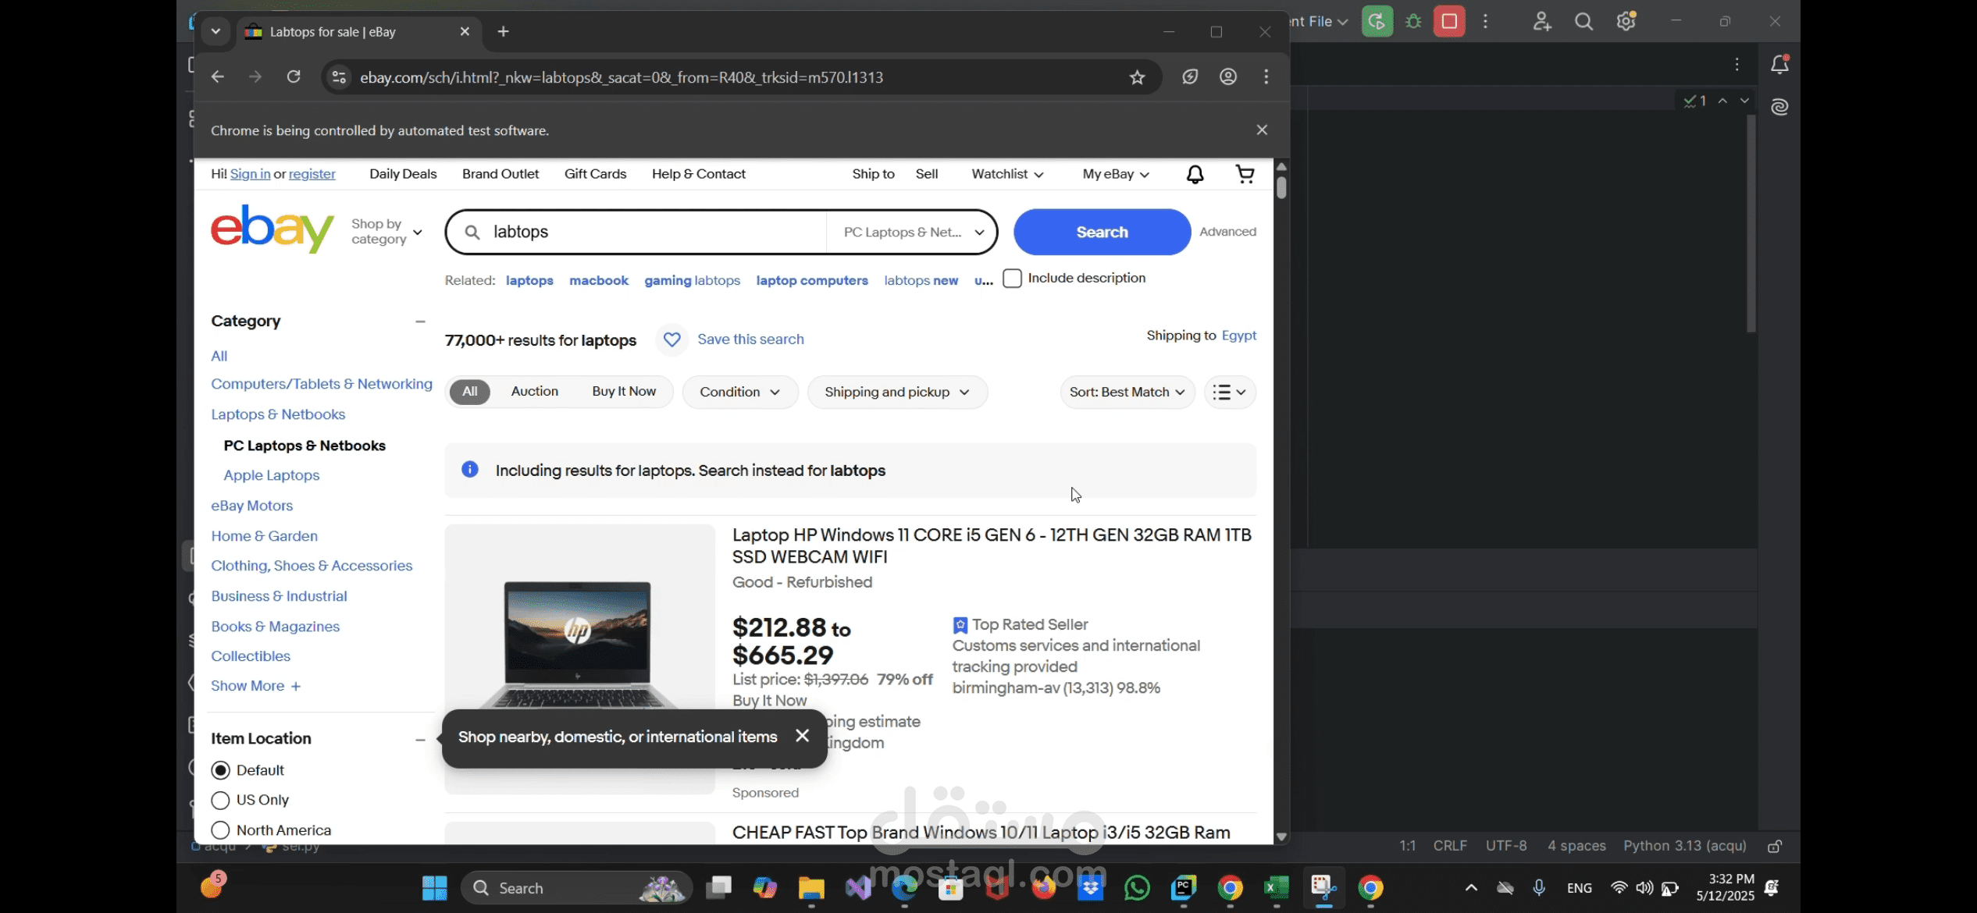The width and height of the screenshot is (1977, 913).
Task: Open the Apple Laptops category link
Action: [x=271, y=475]
